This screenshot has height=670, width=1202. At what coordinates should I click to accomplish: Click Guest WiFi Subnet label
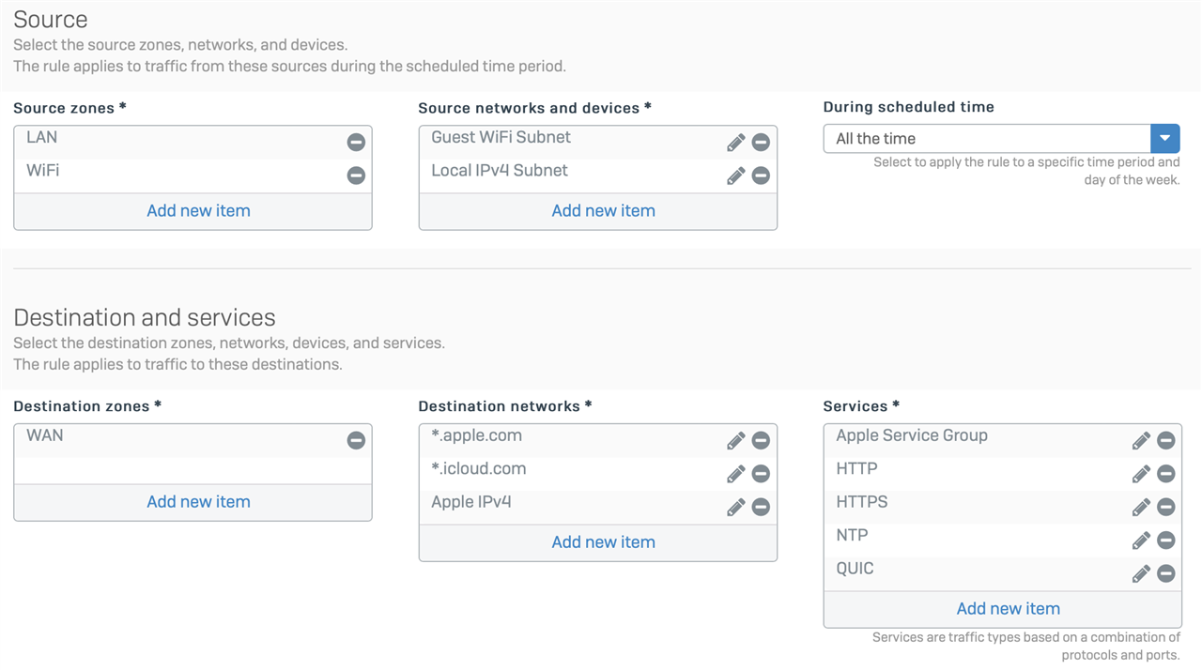[x=501, y=137]
